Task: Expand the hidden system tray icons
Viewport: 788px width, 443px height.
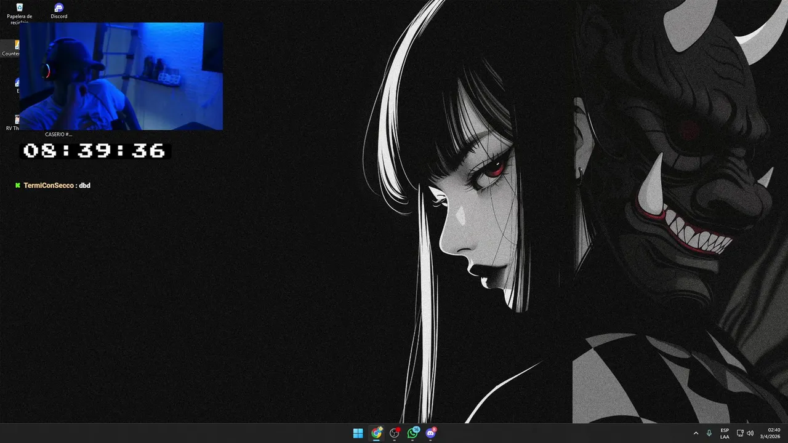Action: click(x=696, y=433)
